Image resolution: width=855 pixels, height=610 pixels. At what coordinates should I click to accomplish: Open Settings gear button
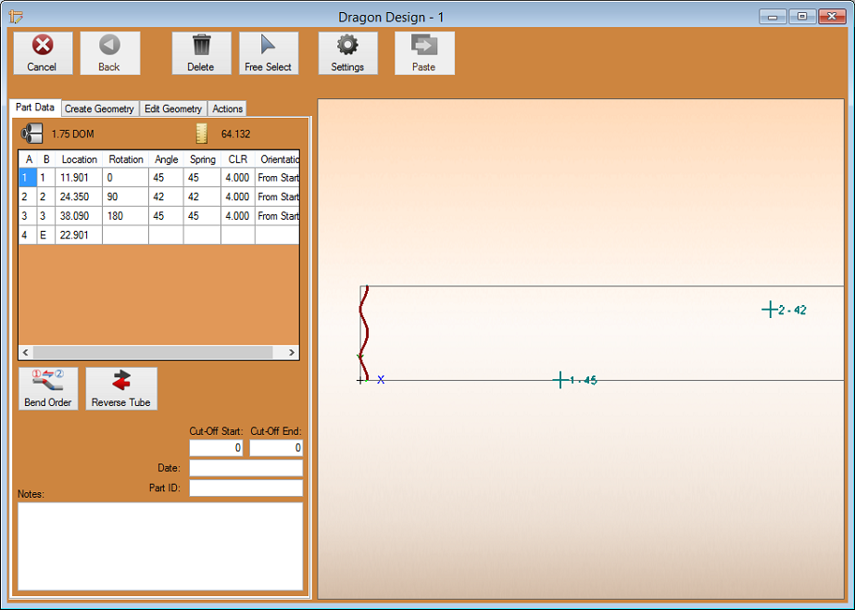348,53
